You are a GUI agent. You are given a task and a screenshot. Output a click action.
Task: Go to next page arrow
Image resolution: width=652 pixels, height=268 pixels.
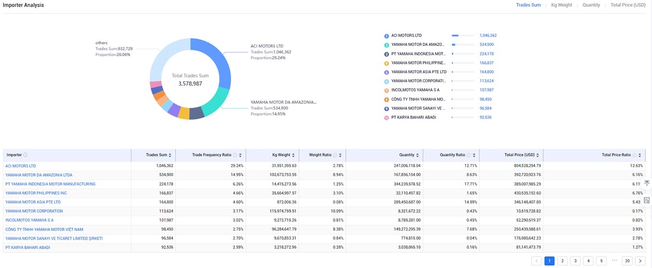click(639, 261)
